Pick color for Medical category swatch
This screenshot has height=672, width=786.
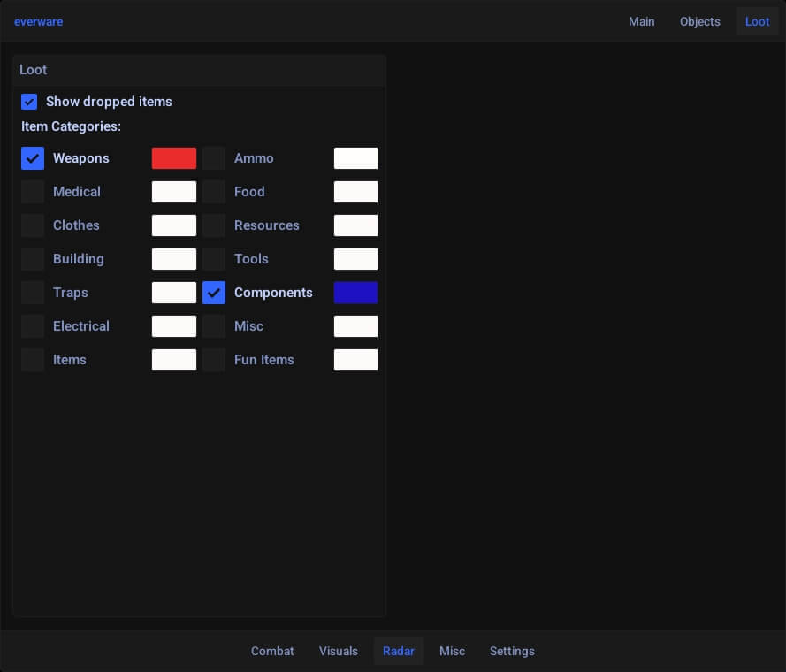click(174, 192)
